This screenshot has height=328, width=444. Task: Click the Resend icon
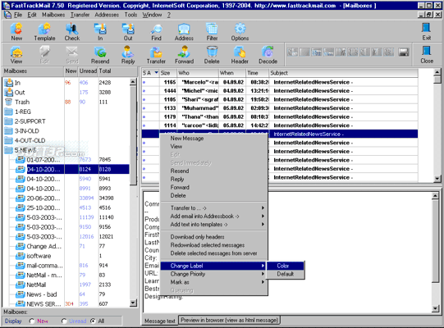(x=100, y=55)
